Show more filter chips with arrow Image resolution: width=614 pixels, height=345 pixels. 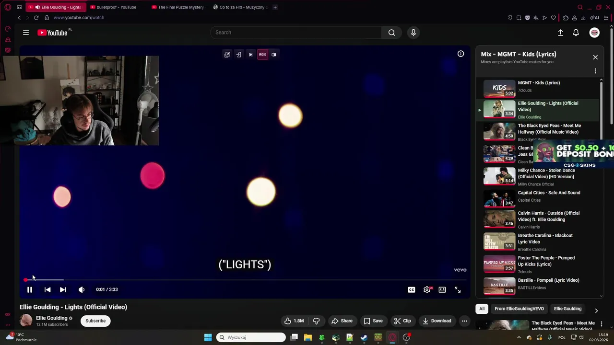596,310
